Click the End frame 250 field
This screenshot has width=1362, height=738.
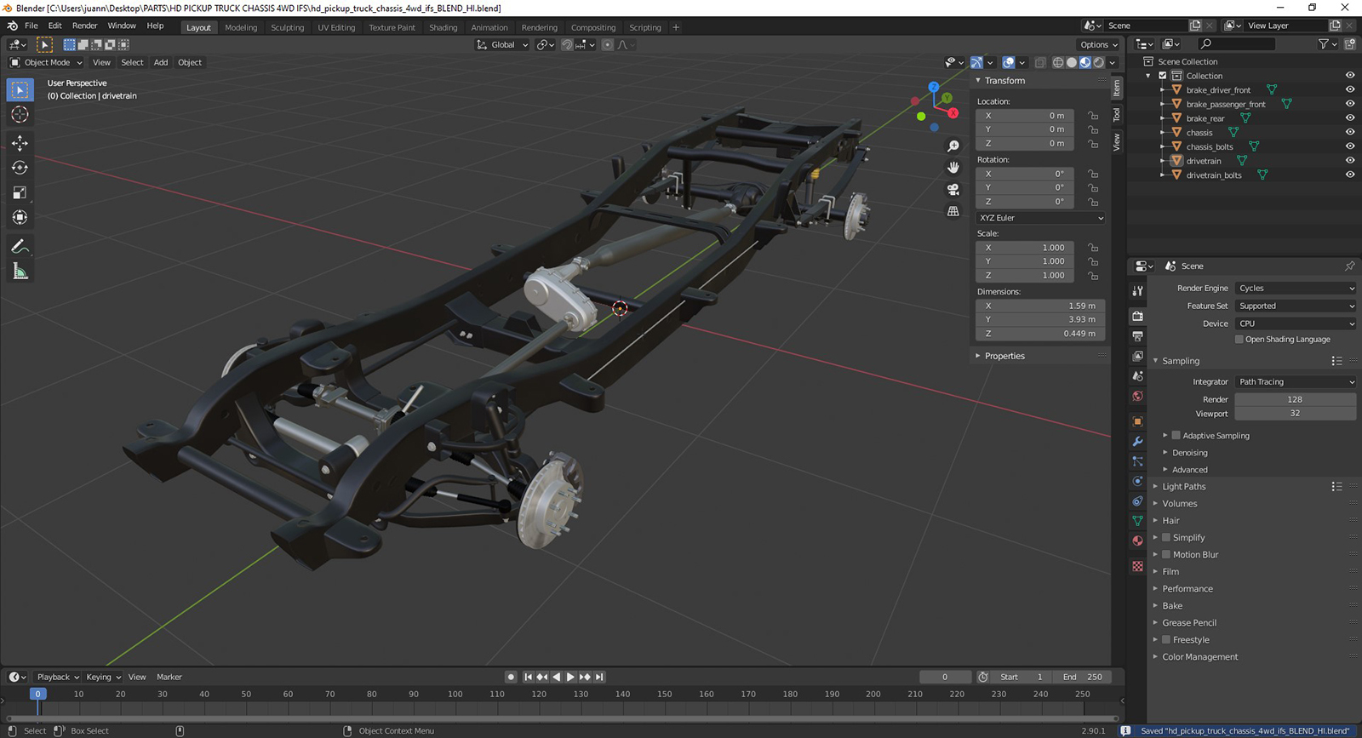point(1083,677)
